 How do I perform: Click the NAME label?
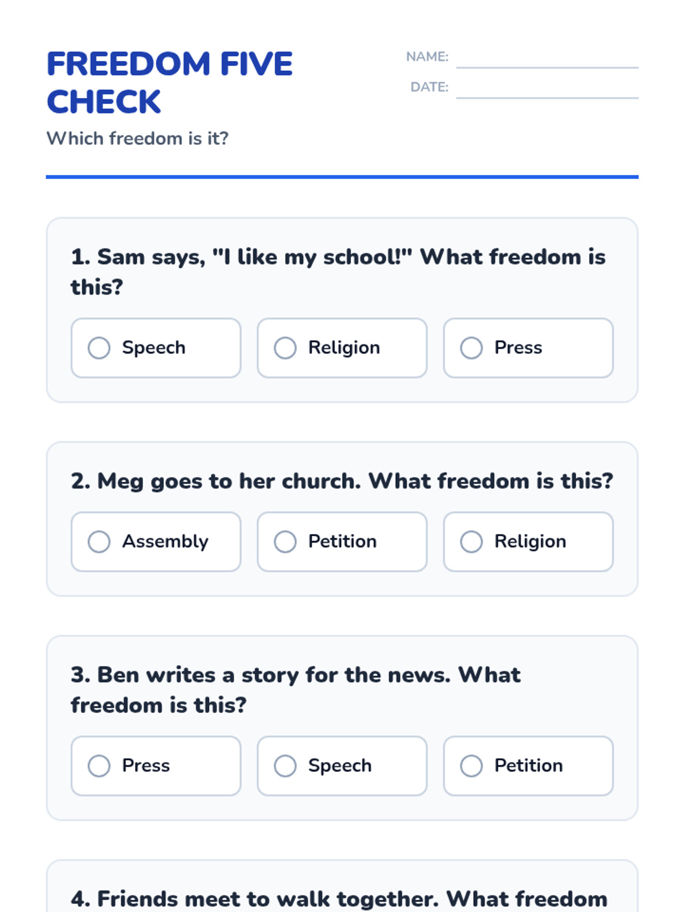point(427,57)
